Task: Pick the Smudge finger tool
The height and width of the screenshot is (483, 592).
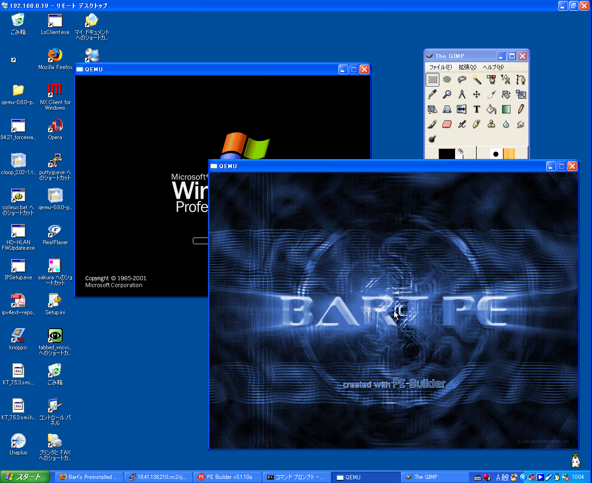Action: coord(521,124)
